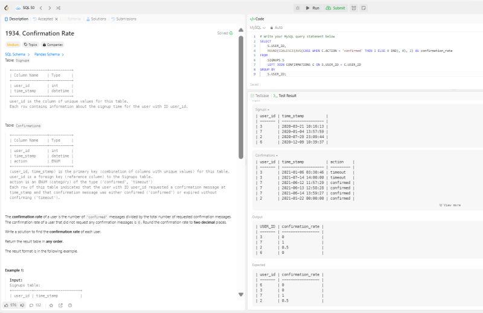
Task: Switch to the Accepted tab
Action: [43, 19]
